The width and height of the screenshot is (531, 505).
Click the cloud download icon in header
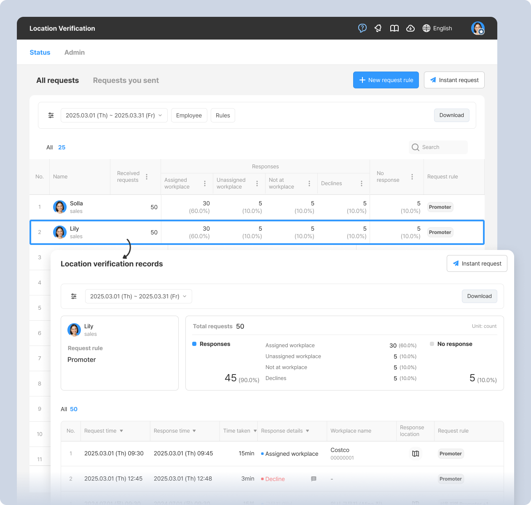click(410, 28)
